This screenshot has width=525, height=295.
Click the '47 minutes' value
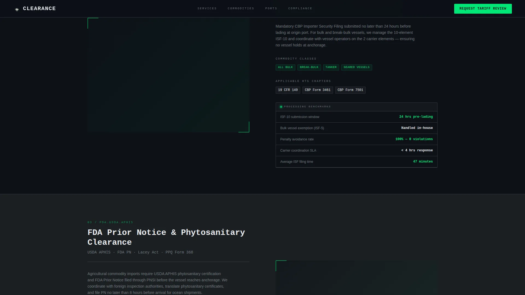[x=423, y=162]
